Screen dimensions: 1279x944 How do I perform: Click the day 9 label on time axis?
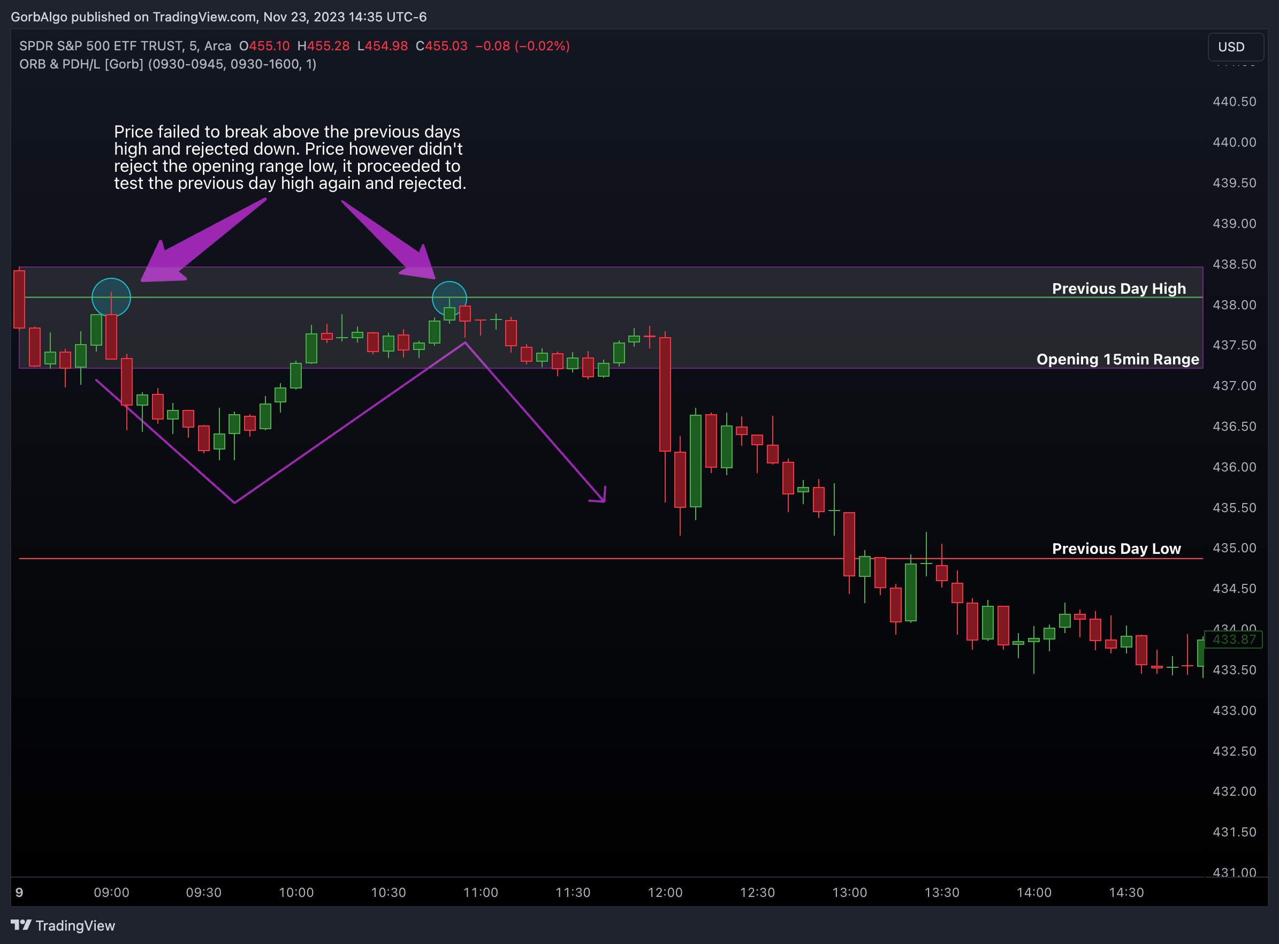[x=19, y=893]
